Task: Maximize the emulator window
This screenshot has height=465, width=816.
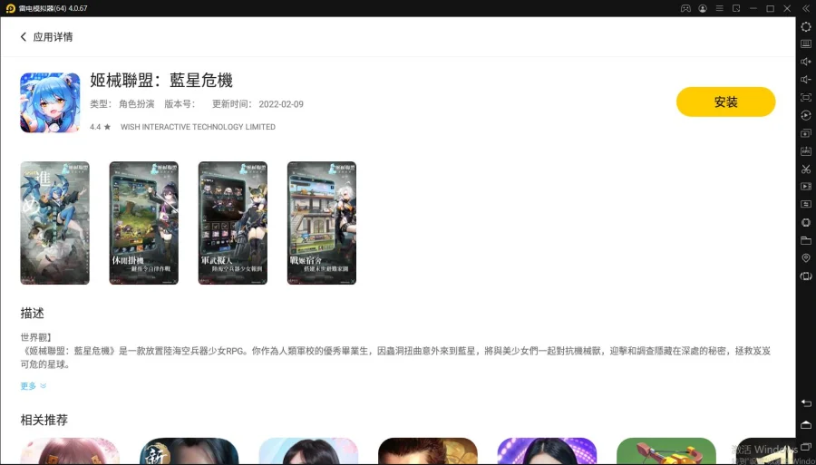Action: coord(770,8)
